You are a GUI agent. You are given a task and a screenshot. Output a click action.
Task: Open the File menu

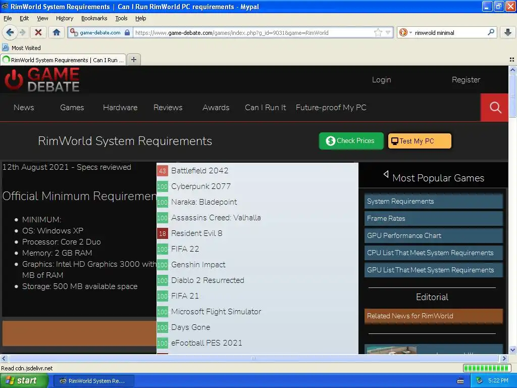(x=8, y=18)
